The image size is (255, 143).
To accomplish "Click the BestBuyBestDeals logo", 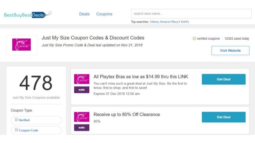I will pyautogui.click(x=28, y=15).
